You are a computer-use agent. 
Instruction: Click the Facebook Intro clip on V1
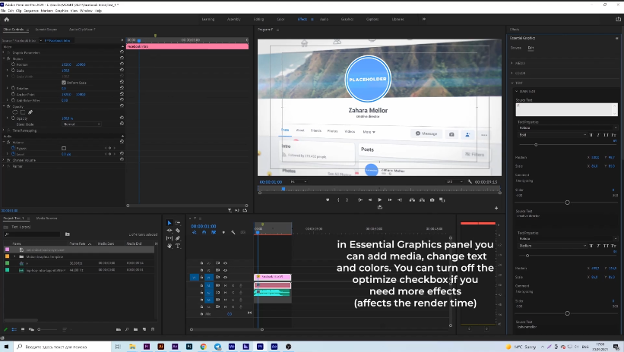tap(273, 277)
